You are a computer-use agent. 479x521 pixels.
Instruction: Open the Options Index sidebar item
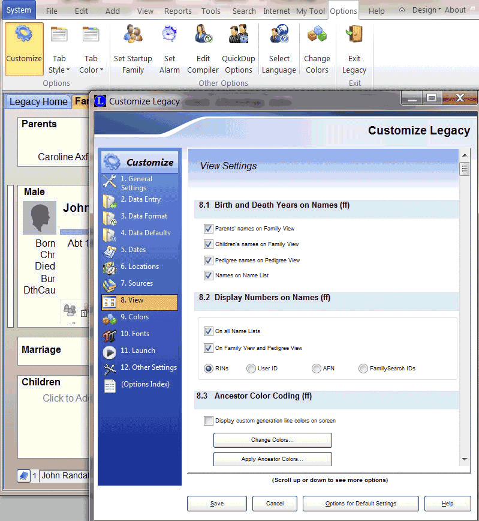(140, 385)
